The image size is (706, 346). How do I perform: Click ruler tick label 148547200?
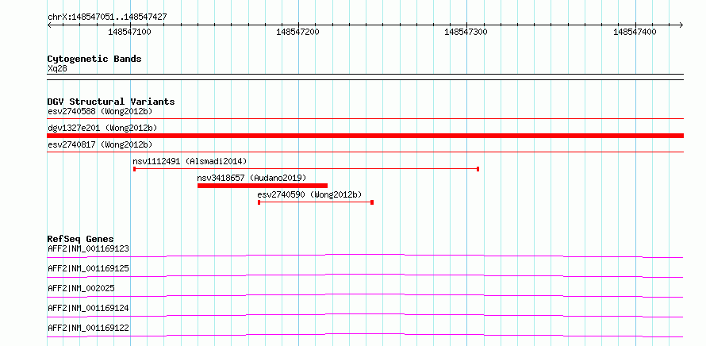[297, 32]
